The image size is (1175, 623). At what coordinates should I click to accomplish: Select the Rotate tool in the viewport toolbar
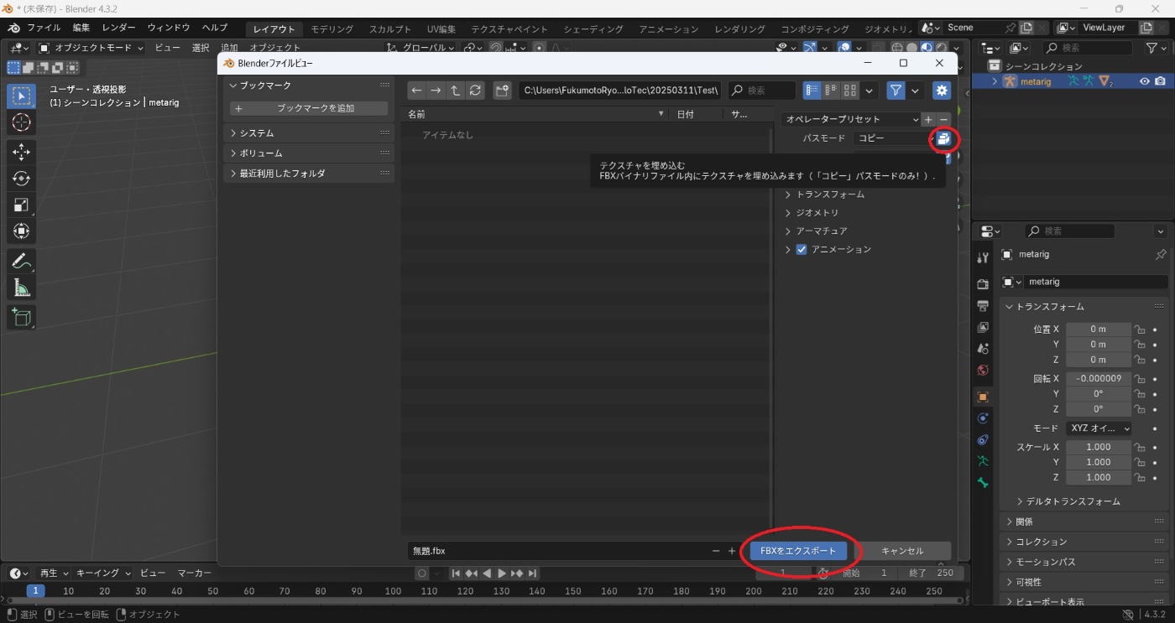click(x=21, y=179)
